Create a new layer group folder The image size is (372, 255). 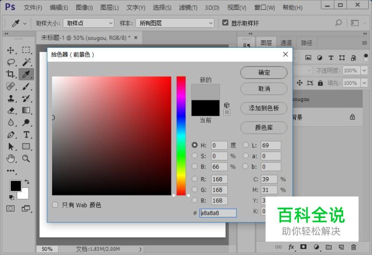(x=328, y=247)
